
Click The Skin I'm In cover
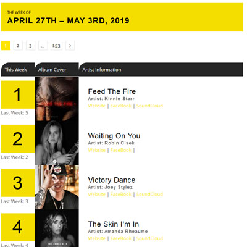pyautogui.click(x=57, y=228)
